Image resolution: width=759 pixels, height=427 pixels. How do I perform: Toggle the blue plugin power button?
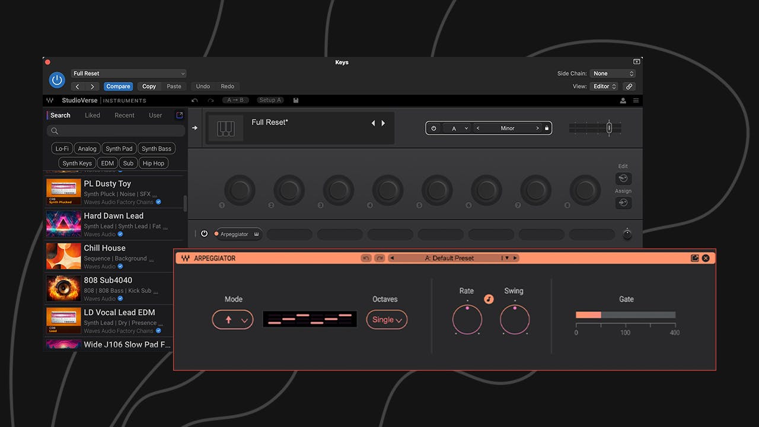[x=57, y=80]
